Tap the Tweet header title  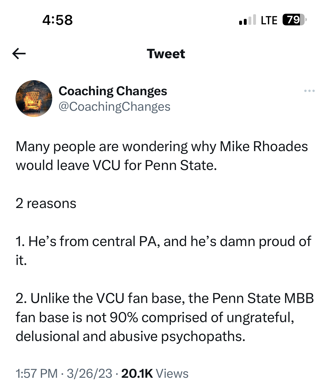[x=166, y=54]
